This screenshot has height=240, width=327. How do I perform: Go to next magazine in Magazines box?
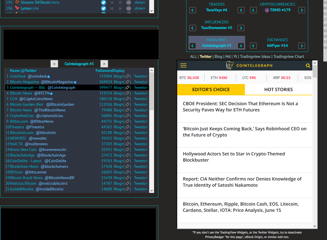241,46
